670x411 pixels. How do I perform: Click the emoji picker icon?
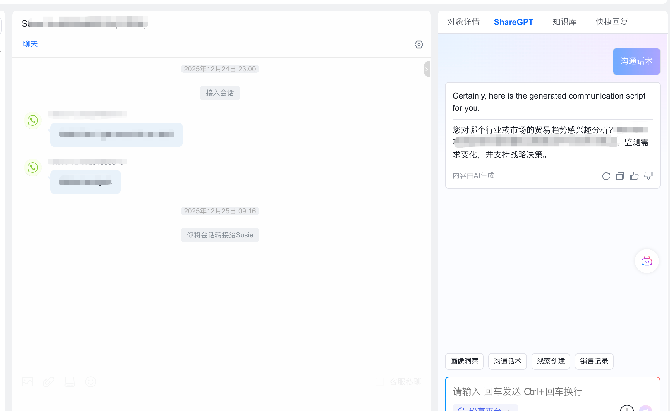coord(90,382)
